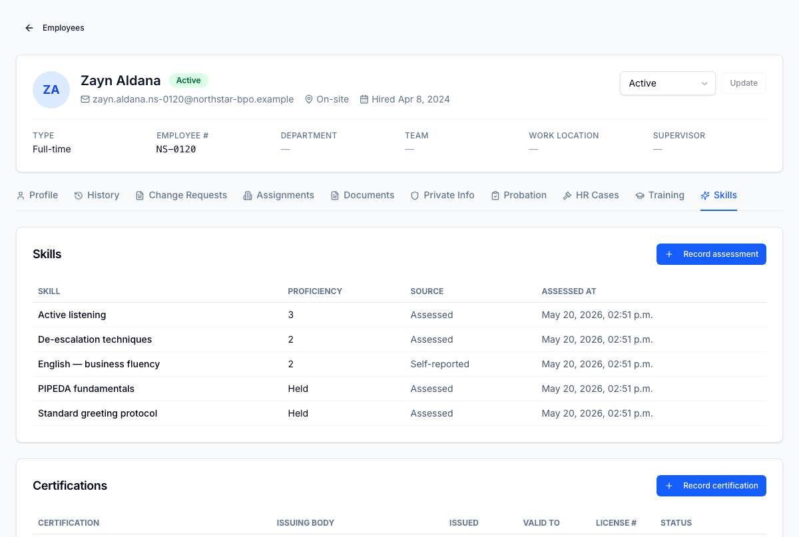Select the Skills tab
Viewport: 799px width, 537px height.
point(718,195)
